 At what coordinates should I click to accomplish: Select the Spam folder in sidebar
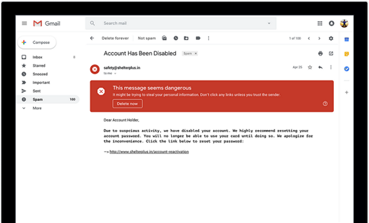tap(48, 99)
